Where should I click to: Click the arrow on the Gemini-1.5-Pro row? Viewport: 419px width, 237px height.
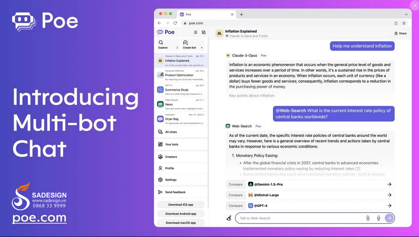[389, 184]
